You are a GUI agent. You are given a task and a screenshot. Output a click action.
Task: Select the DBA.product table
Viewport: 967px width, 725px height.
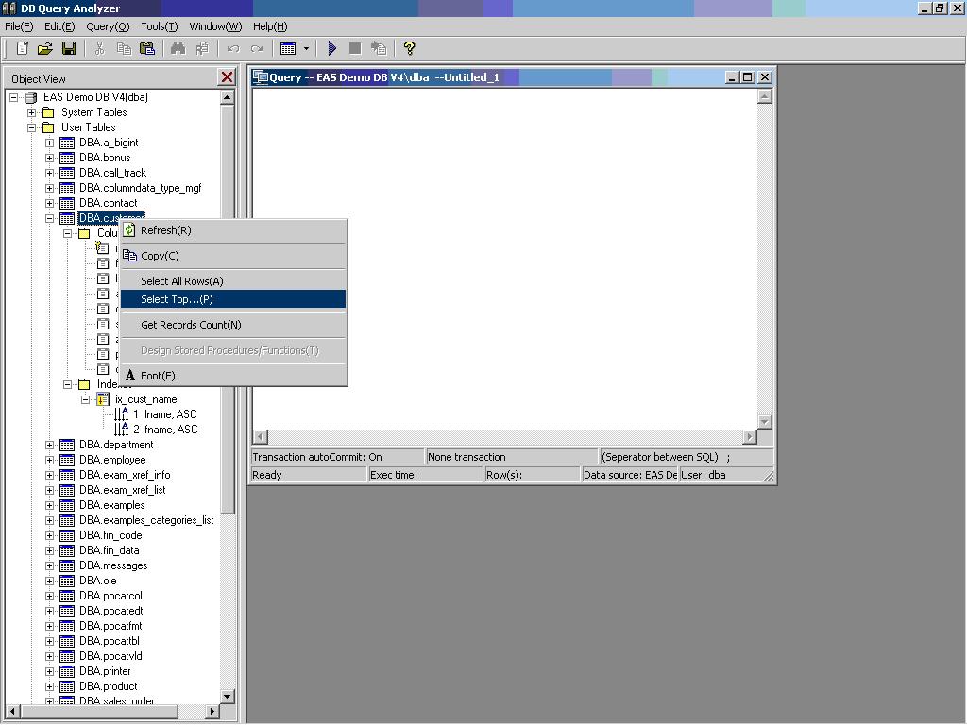click(x=109, y=687)
